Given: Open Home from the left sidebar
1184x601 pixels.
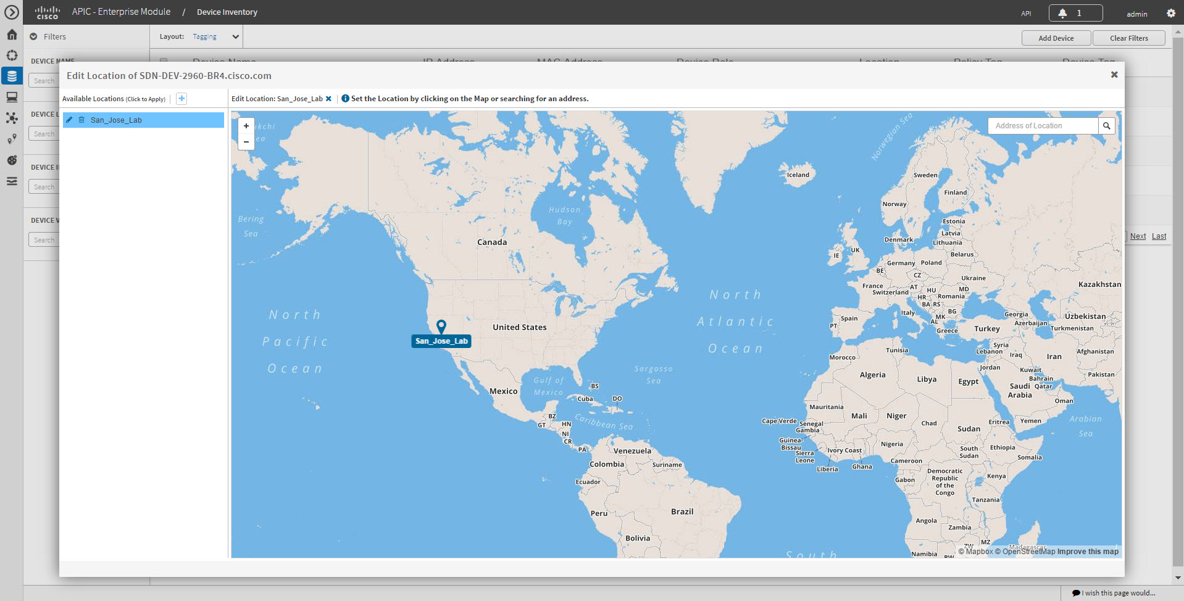Looking at the screenshot, I should pos(12,35).
